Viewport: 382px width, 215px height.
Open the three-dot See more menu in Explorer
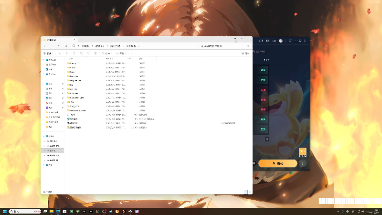pos(132,53)
